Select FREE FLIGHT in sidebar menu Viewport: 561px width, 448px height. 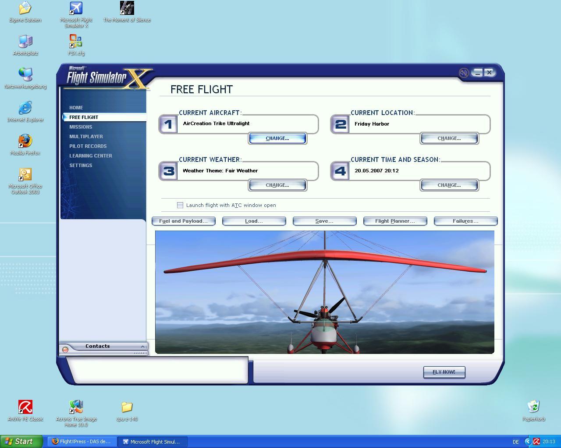(84, 117)
